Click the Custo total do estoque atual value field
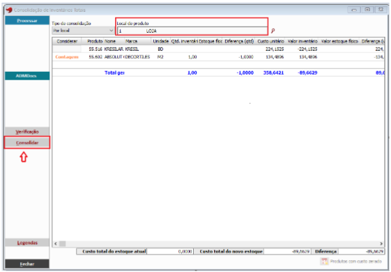Screen dimensions: 391x272 pos(170,251)
